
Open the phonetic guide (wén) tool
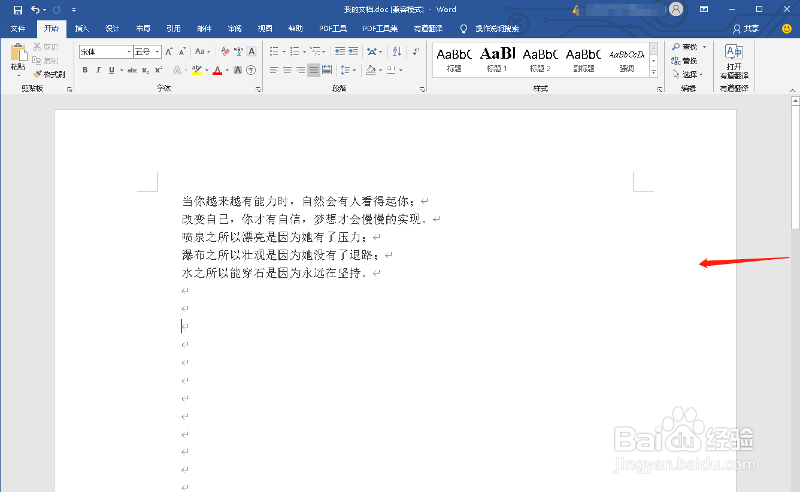(238, 52)
